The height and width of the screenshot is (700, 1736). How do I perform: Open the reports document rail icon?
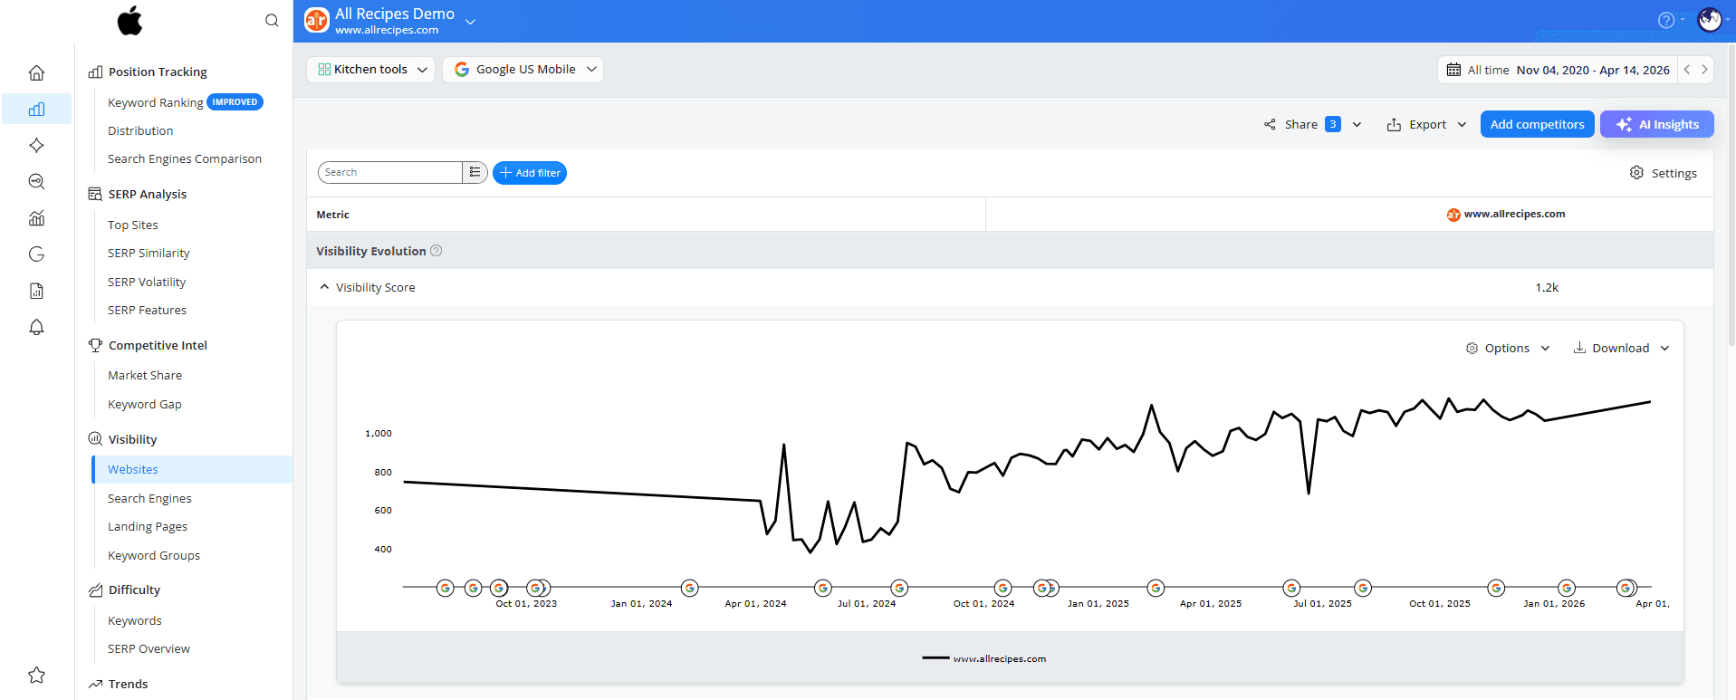[36, 291]
